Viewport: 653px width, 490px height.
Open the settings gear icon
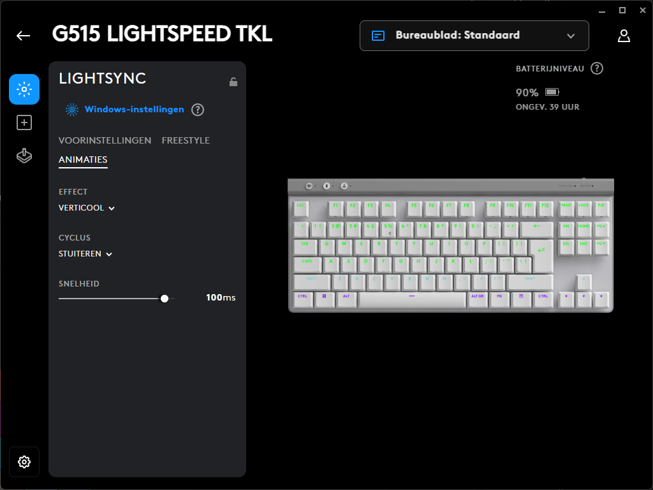click(x=24, y=462)
